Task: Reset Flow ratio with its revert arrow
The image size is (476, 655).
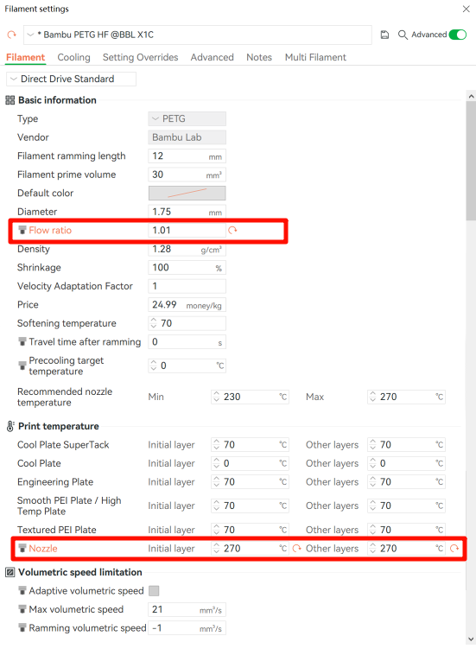Action: [x=232, y=230]
